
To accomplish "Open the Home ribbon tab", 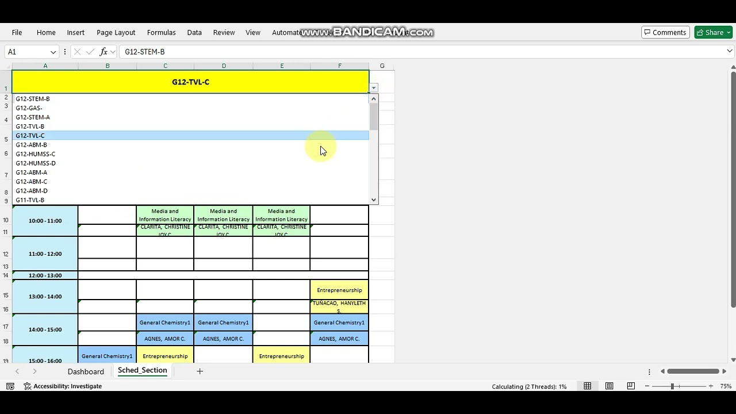I will [46, 33].
